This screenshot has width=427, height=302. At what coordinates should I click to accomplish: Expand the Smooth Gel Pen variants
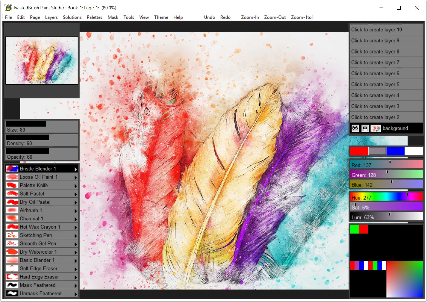pos(76,243)
